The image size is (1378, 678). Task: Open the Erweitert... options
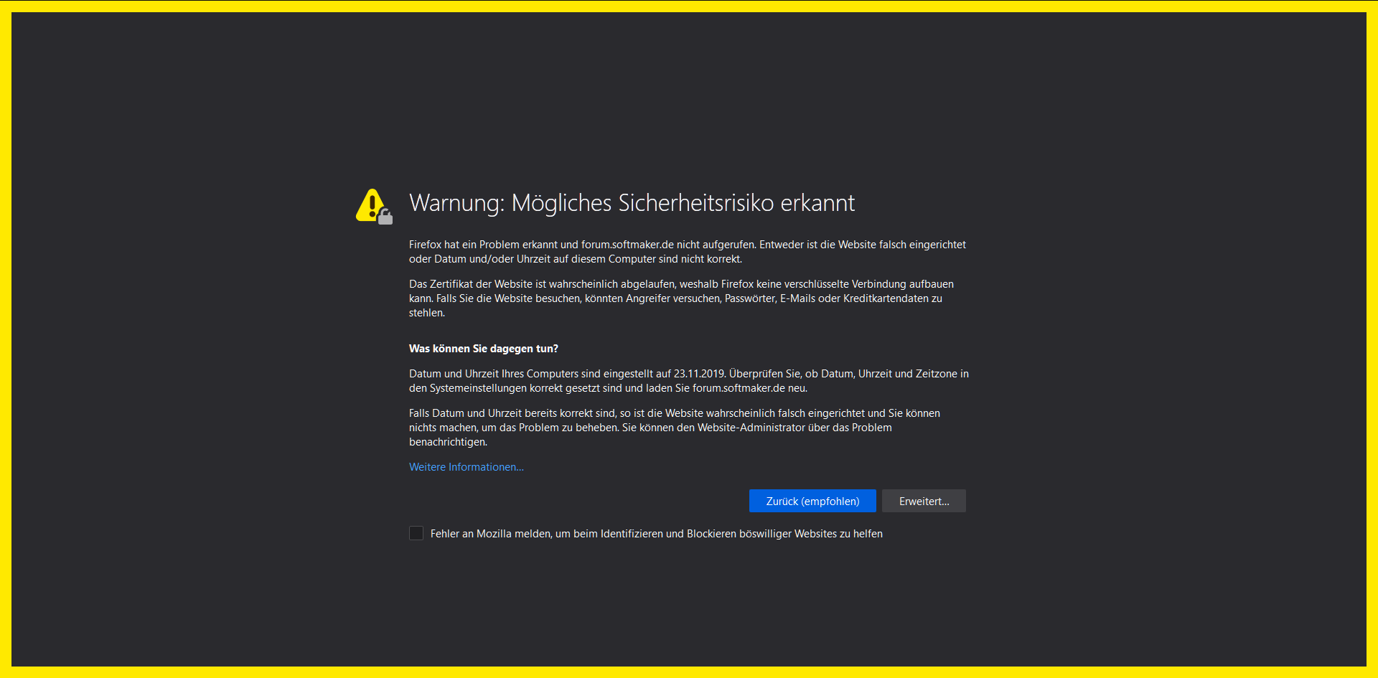click(x=924, y=501)
